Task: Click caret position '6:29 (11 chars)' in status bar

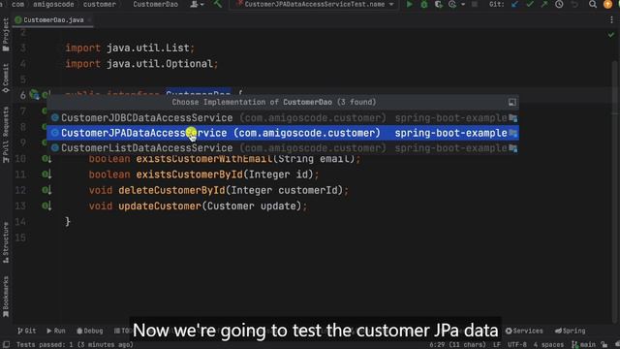Action: pos(457,345)
